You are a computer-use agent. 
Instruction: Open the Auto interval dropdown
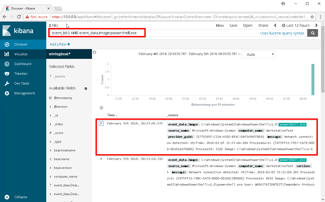coord(258,54)
